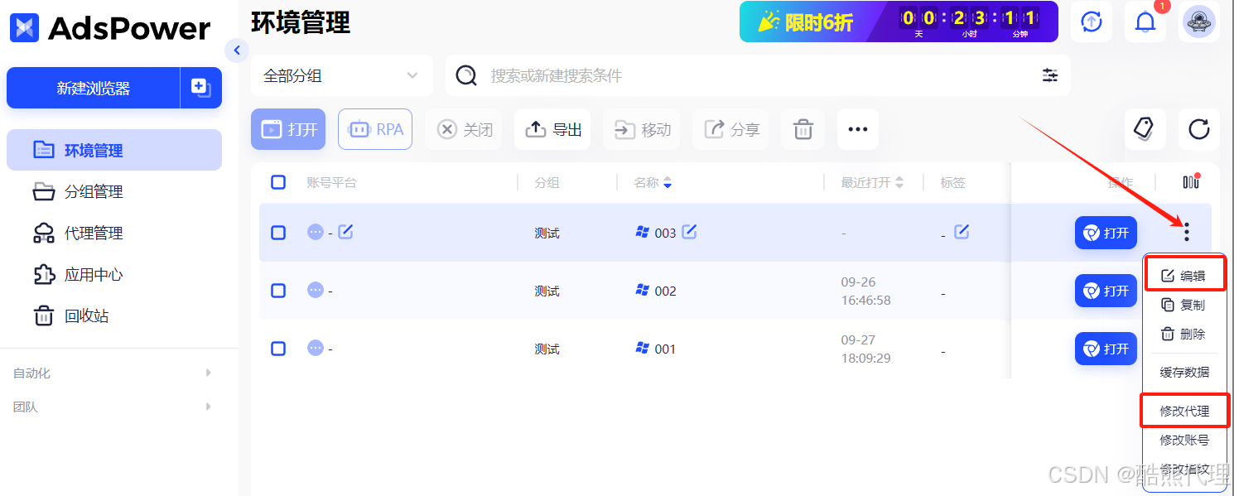The height and width of the screenshot is (496, 1234).
Task: Click the search conditions input field
Action: click(x=745, y=75)
